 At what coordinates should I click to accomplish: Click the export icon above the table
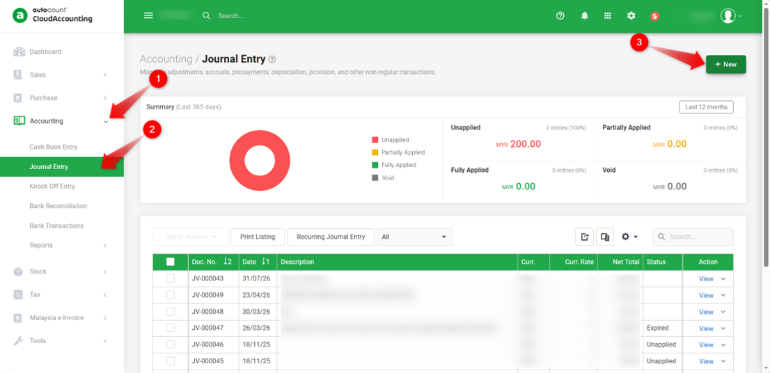[584, 237]
